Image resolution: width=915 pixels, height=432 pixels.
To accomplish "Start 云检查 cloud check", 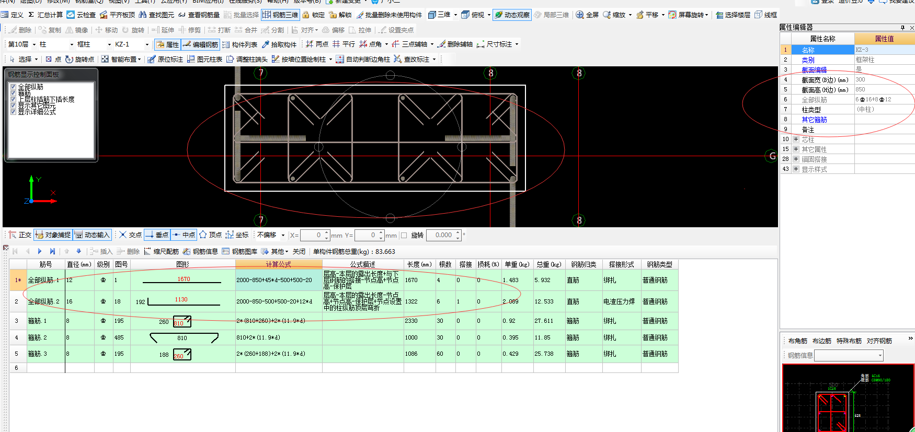I will tap(81, 15).
